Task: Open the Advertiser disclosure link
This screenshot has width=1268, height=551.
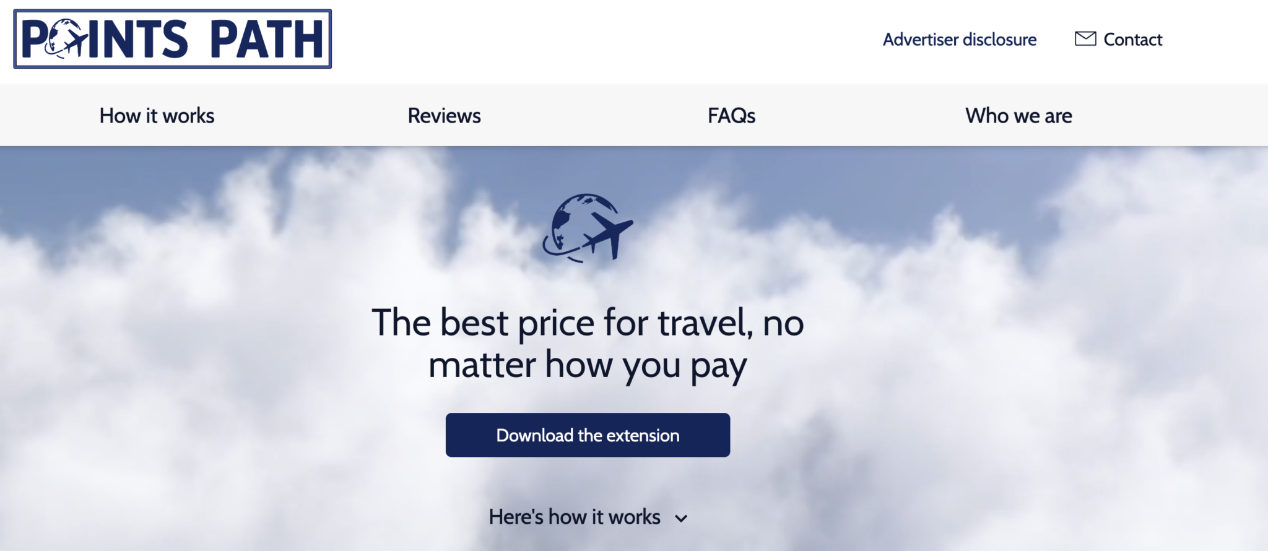Action: [x=960, y=40]
